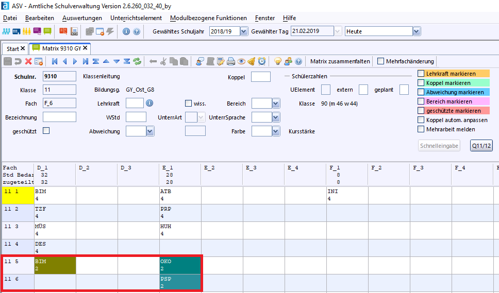499x293 pixels.
Task: Expand the Bereich dropdown
Action: point(276,104)
